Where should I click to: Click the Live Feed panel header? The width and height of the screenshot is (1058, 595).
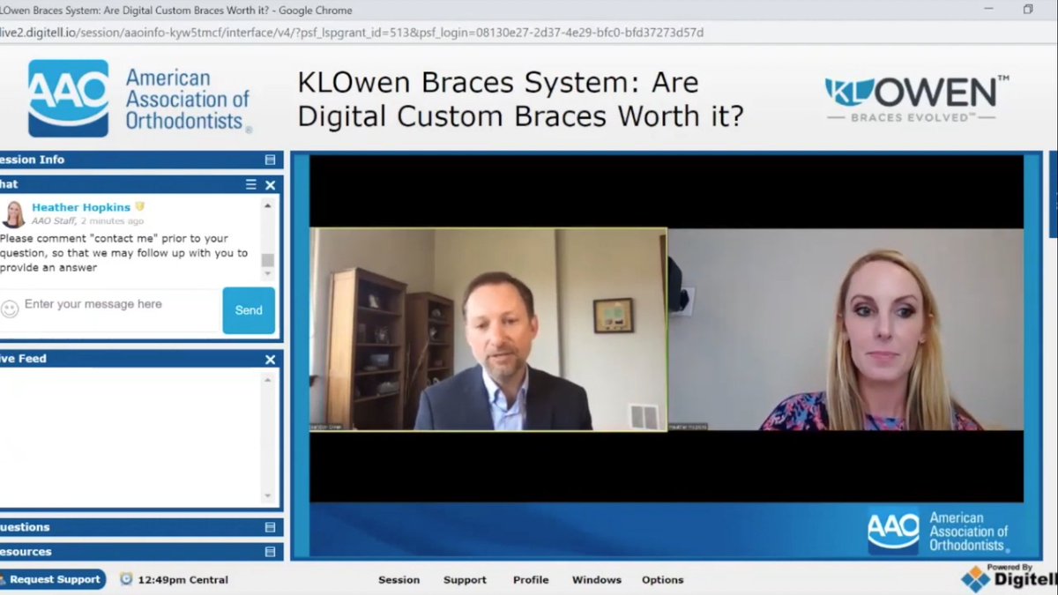click(141, 359)
